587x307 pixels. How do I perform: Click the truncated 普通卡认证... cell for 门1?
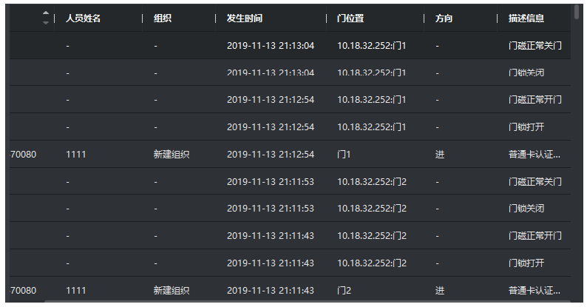535,155
